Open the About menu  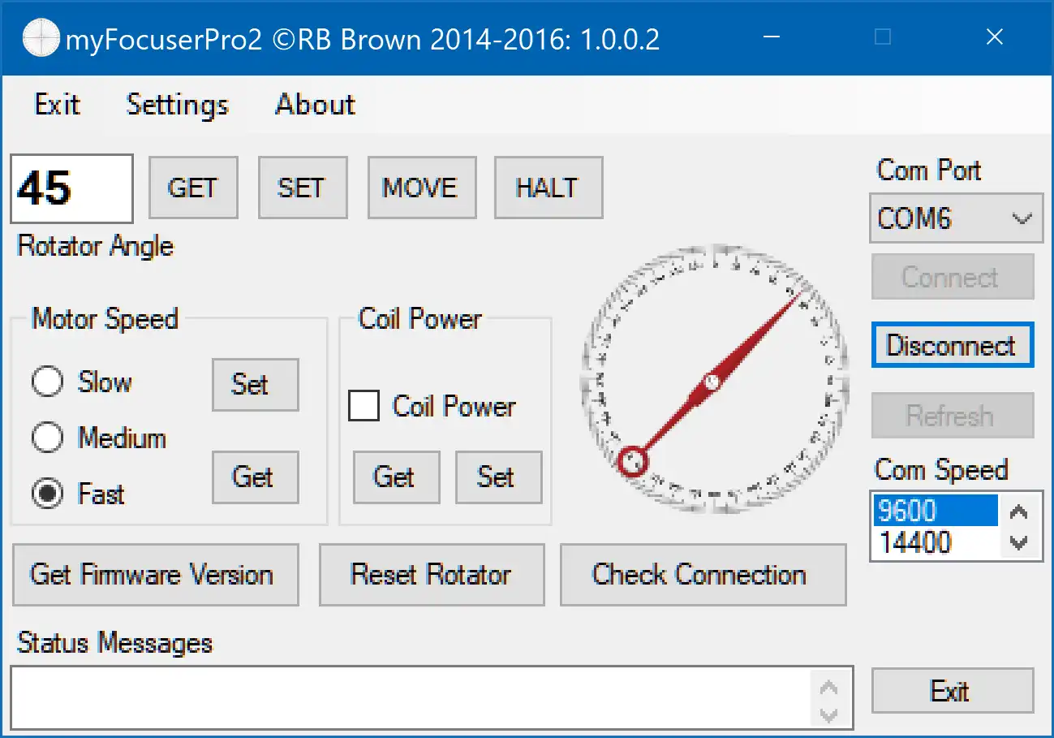click(x=316, y=105)
